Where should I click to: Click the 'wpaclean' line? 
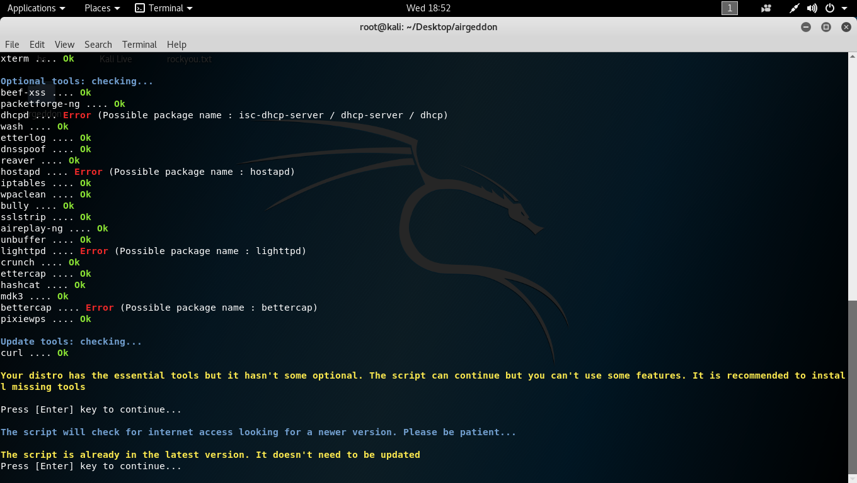coord(46,194)
